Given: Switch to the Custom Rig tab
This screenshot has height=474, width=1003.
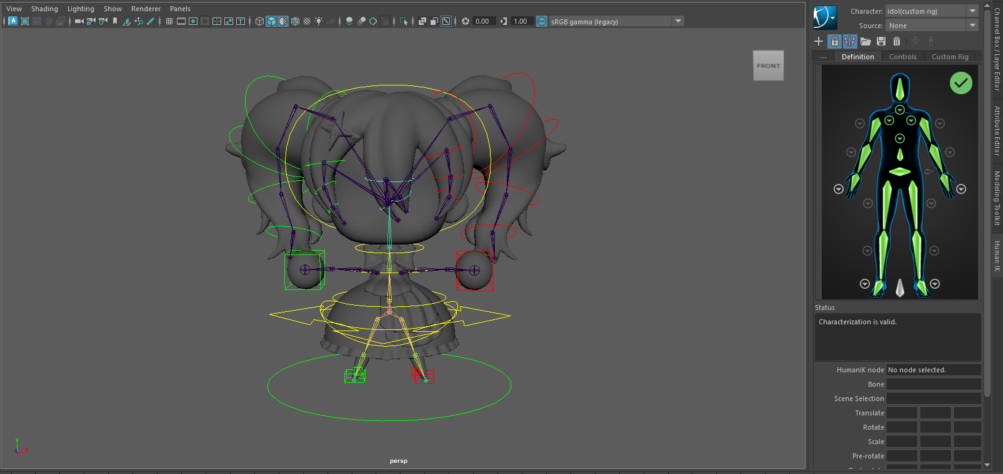Looking at the screenshot, I should click(x=950, y=57).
